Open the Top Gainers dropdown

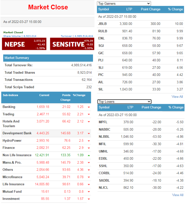click(x=124, y=3)
